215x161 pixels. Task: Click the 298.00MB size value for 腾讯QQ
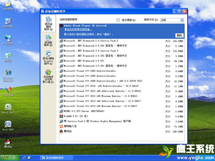178,132
